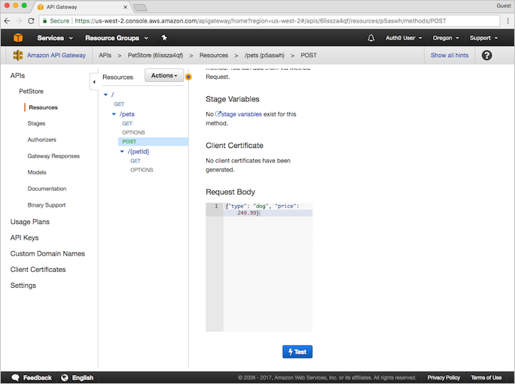This screenshot has height=384, width=515.
Task: Select the /pets GET method
Action: [x=127, y=123]
